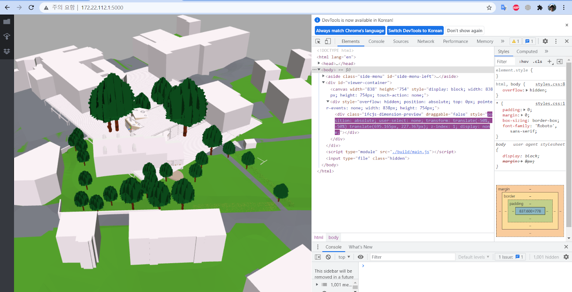The width and height of the screenshot is (572, 292).
Task: Open the Memory tab
Action: click(x=485, y=41)
